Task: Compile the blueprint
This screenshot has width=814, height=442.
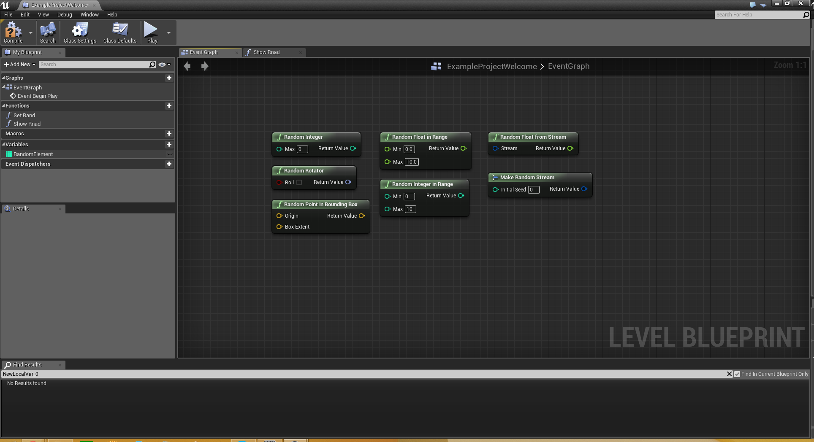Action: pos(13,32)
